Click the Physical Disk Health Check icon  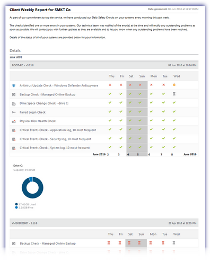pos(14,122)
